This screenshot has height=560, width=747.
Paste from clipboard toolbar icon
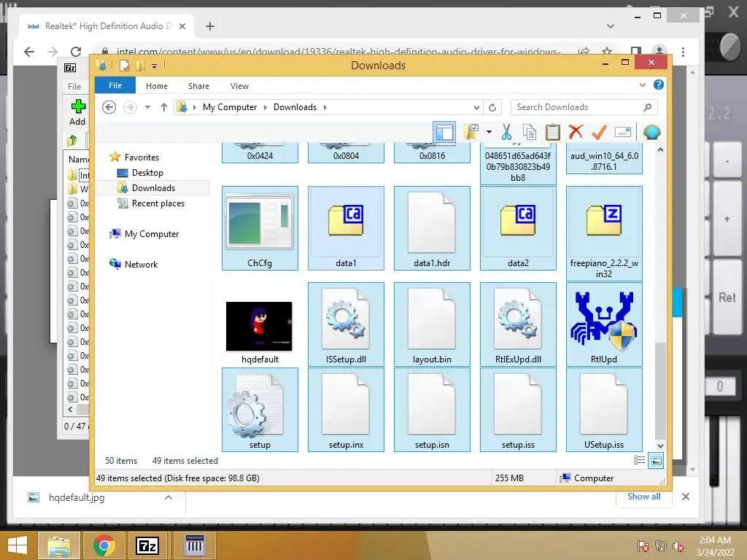click(553, 132)
